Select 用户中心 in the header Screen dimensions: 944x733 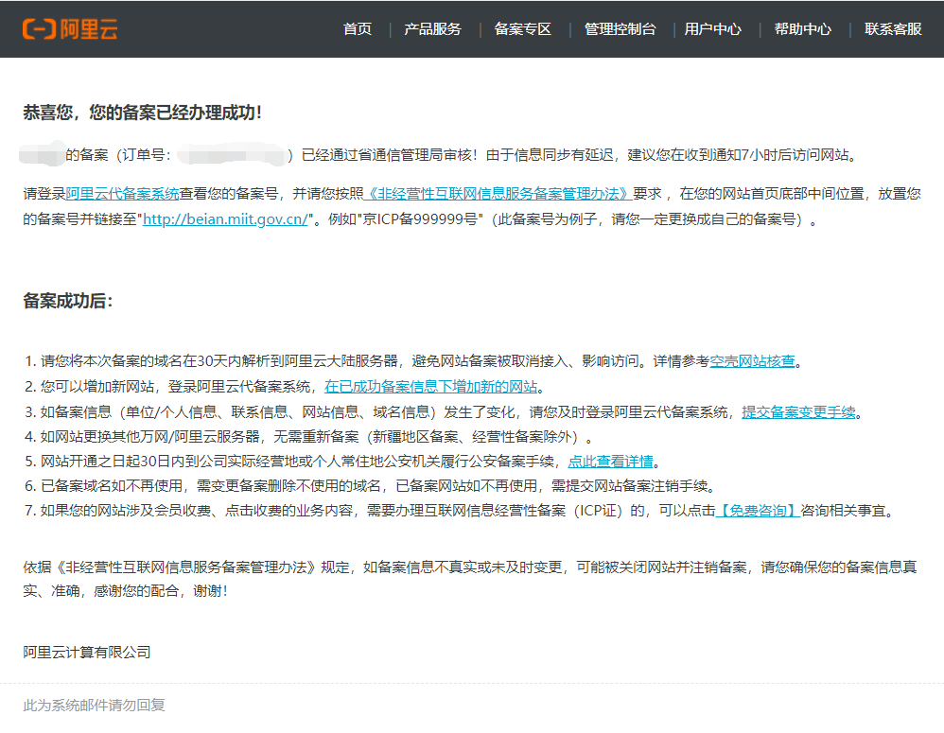point(713,29)
